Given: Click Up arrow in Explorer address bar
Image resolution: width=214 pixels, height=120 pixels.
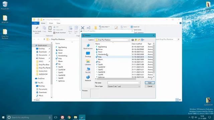Looking at the screenshot, I should pos(44,39).
